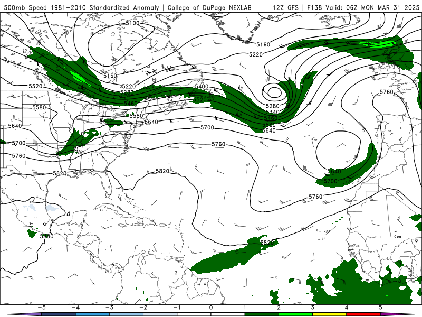The width and height of the screenshot is (422, 317).
Task: Pick the yellow 3 to 4 colorbar segment
Action: click(329, 314)
